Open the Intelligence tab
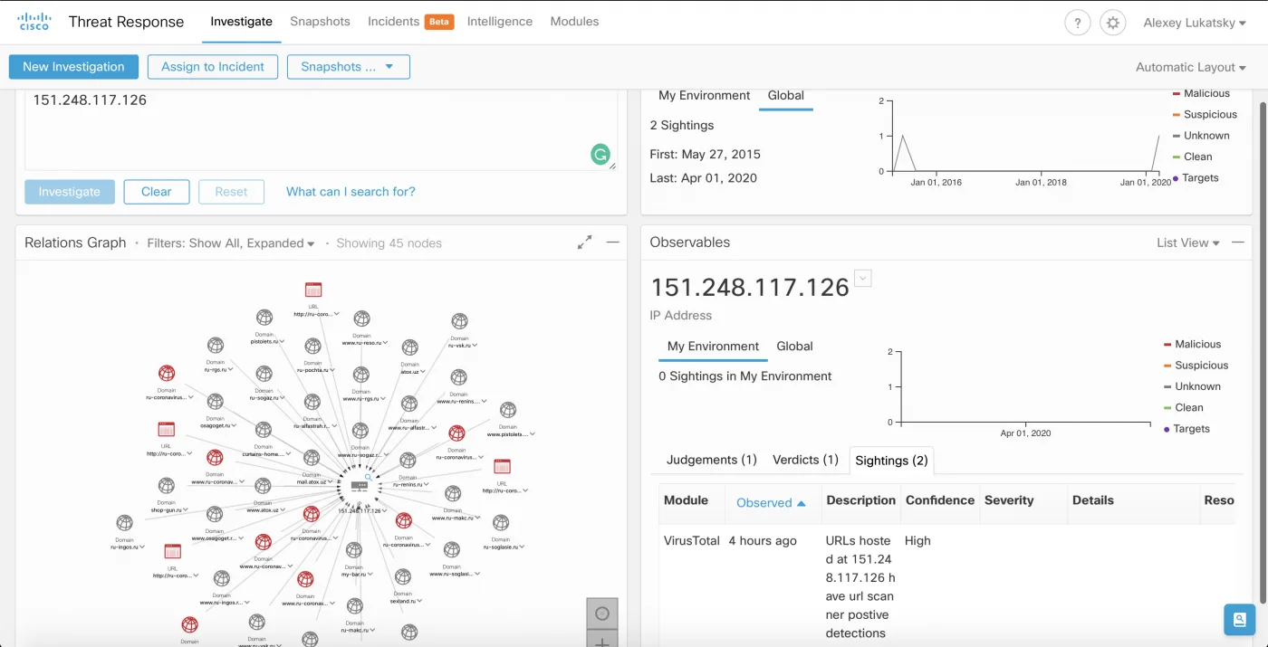 (500, 22)
